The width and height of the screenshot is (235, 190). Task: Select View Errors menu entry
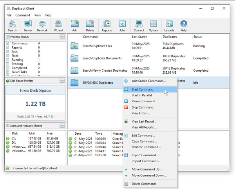[x=150, y=113]
